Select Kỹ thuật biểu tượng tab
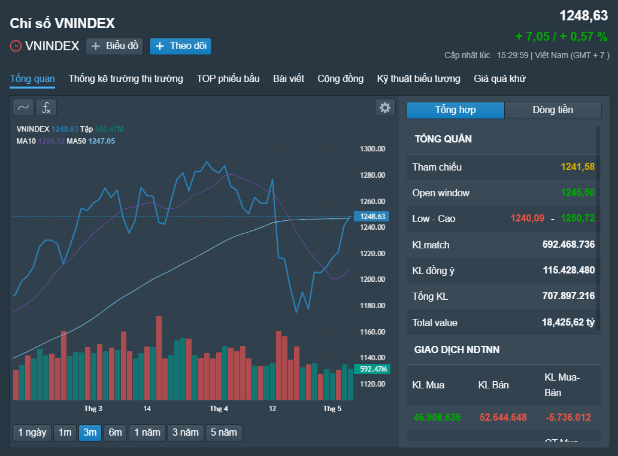This screenshot has height=456, width=618. point(419,79)
